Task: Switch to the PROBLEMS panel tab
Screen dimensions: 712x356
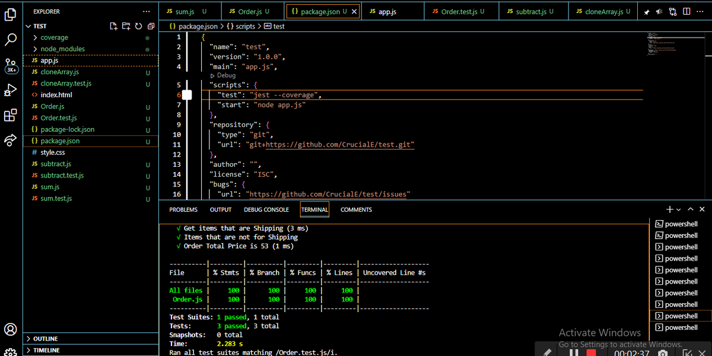Action: pyautogui.click(x=183, y=209)
